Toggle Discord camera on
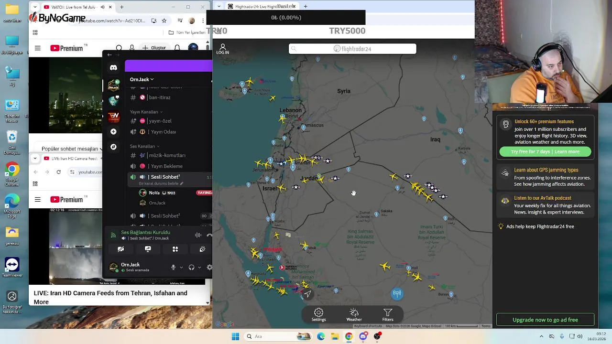Viewport: 612px width, 344px height. coord(121,249)
